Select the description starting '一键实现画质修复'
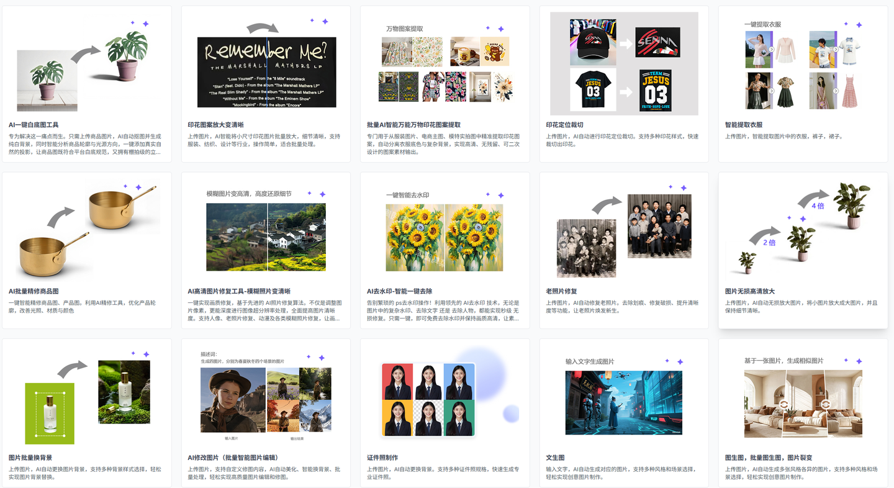The height and width of the screenshot is (488, 894). pos(265,310)
